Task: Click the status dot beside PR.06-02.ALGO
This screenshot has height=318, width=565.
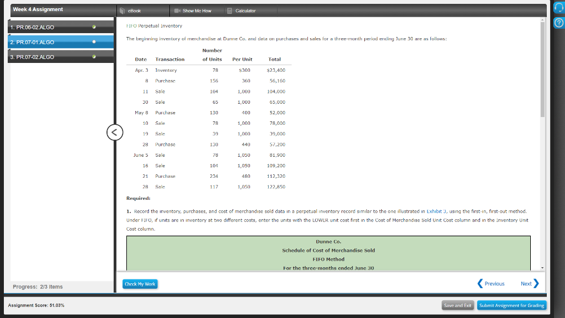Action: click(x=94, y=27)
